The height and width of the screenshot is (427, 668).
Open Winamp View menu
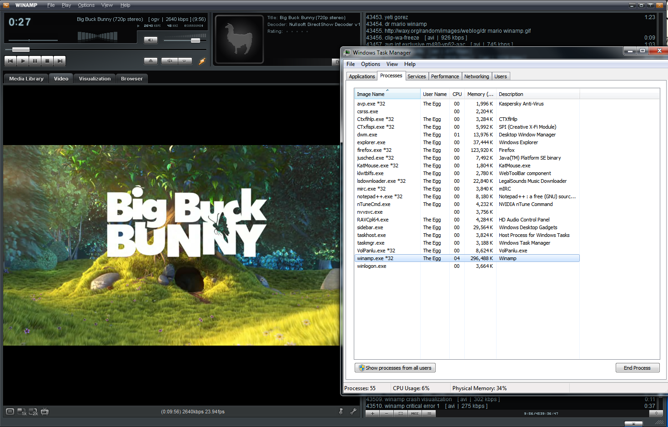[x=107, y=5]
